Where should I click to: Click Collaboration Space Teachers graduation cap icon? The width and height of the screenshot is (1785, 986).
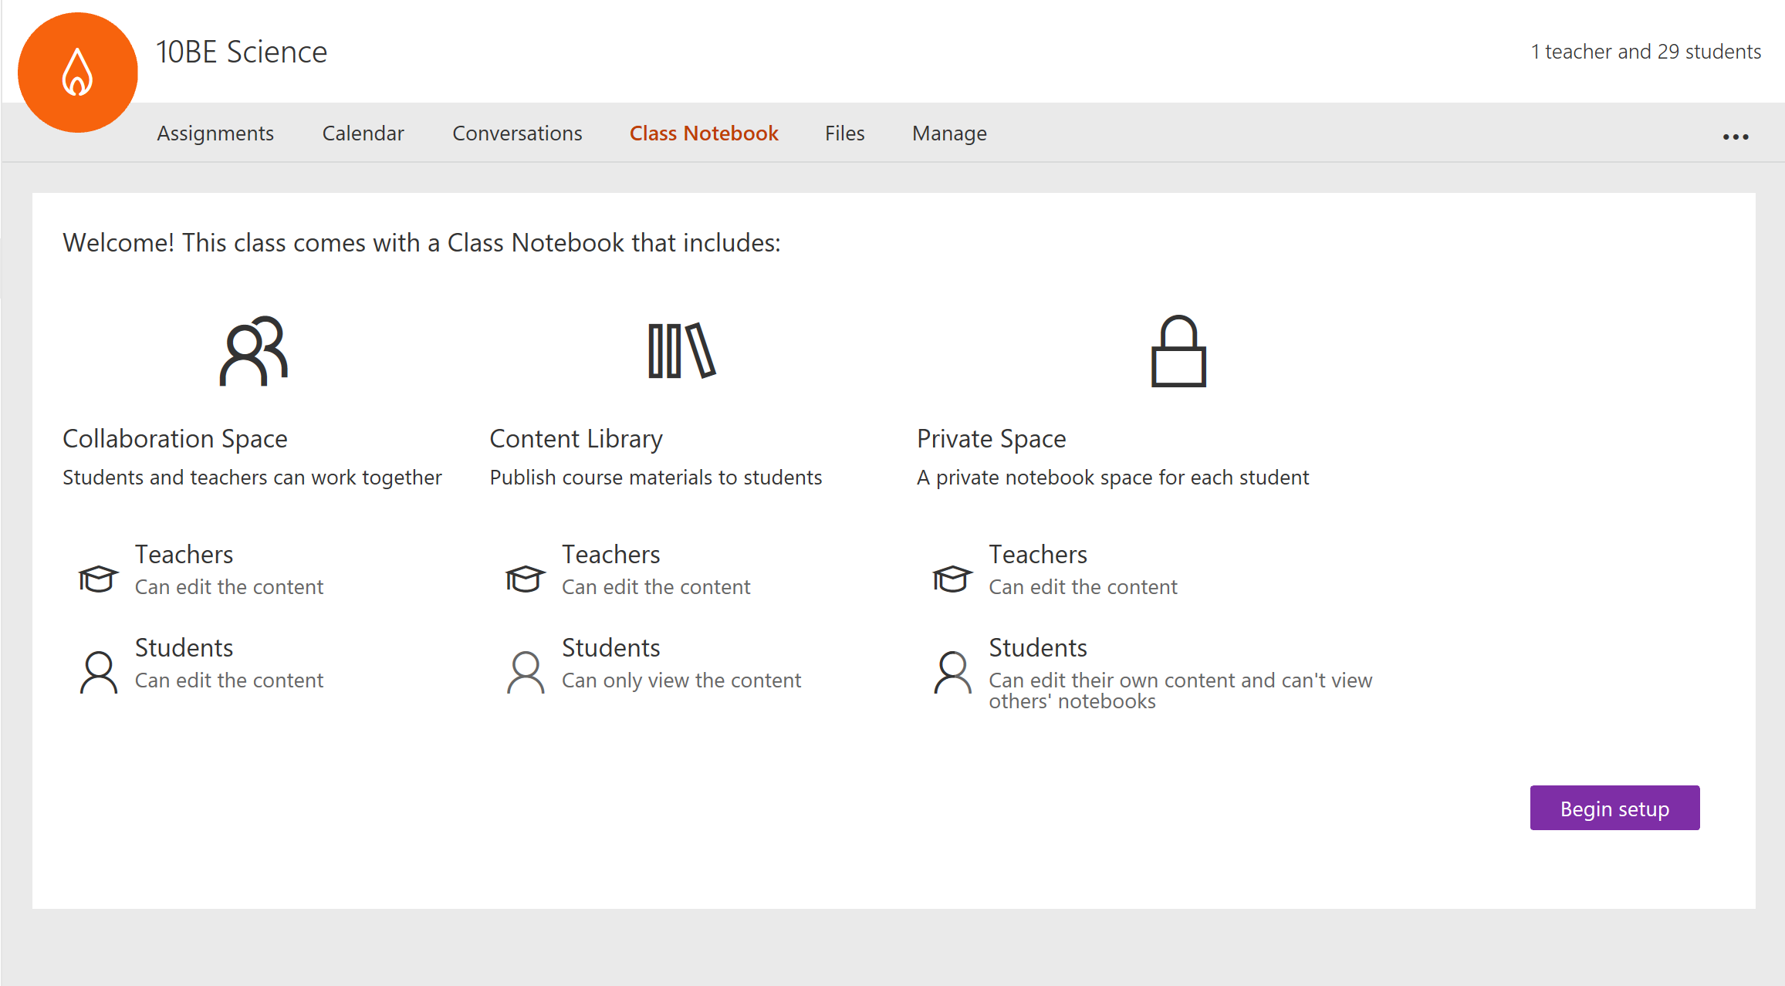(x=98, y=578)
